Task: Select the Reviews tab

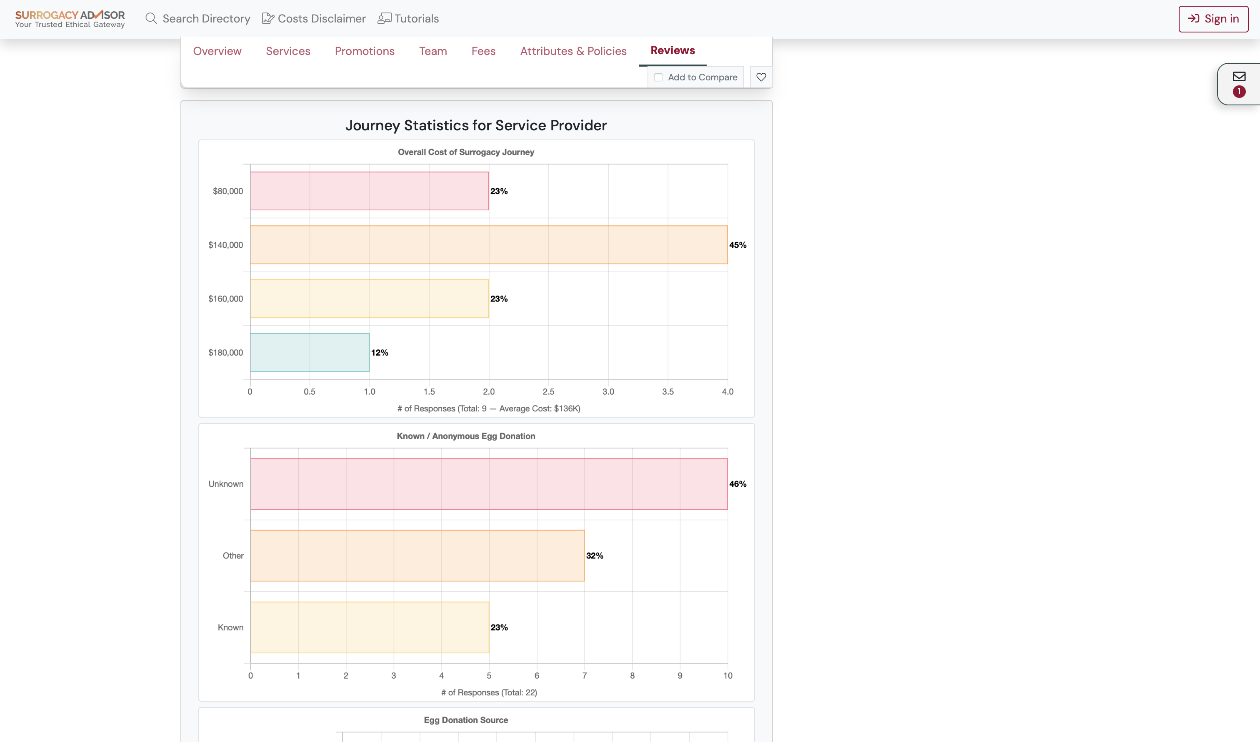Action: [672, 50]
